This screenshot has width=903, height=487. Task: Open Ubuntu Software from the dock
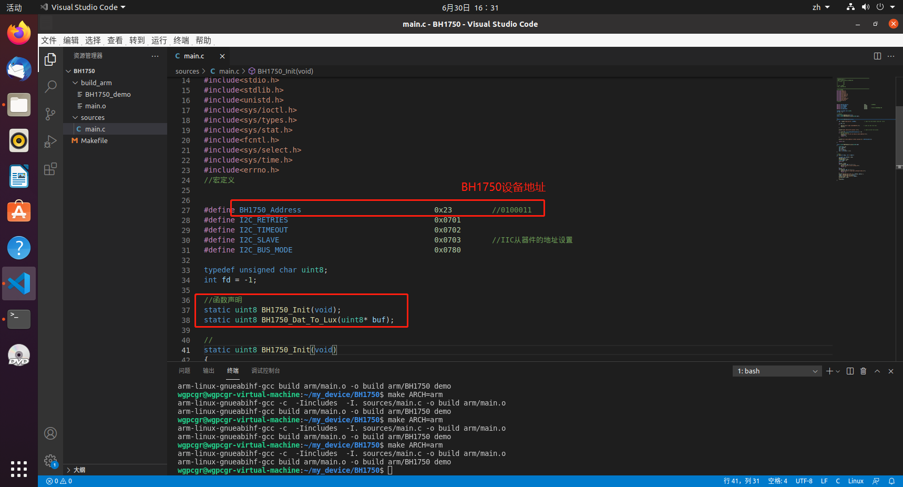(19, 212)
